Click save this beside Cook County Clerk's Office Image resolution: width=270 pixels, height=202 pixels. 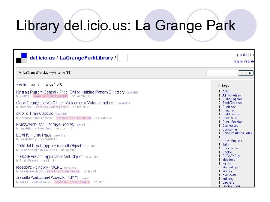[x=124, y=103]
